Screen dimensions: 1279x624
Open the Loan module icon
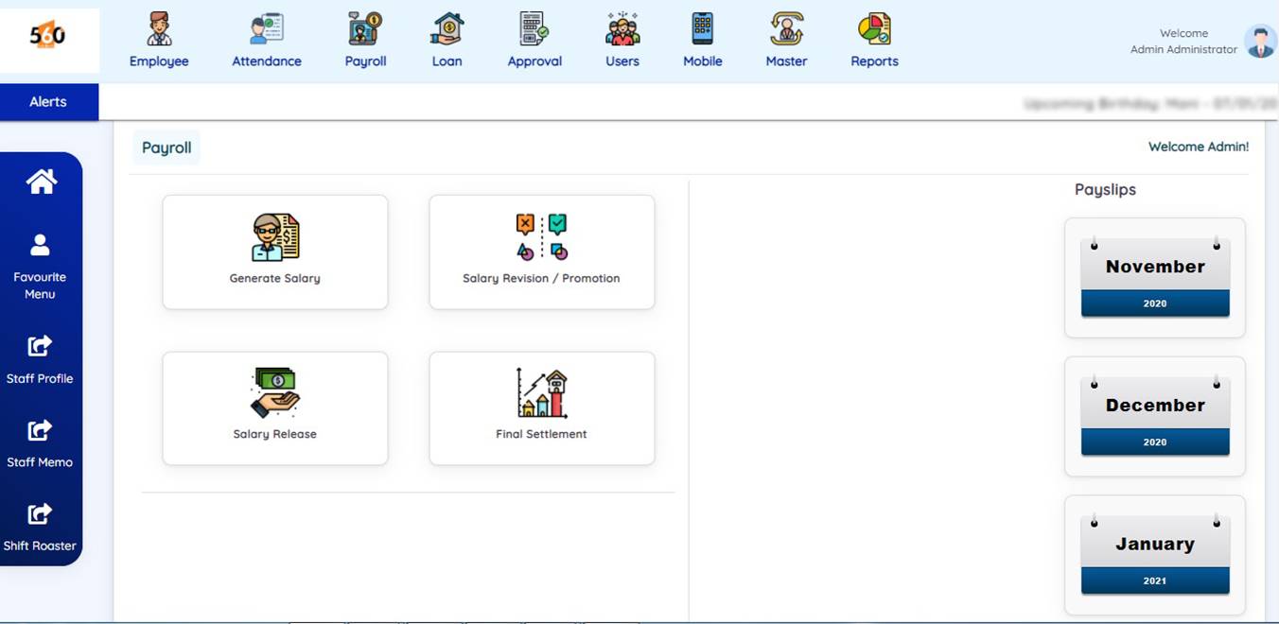click(447, 30)
